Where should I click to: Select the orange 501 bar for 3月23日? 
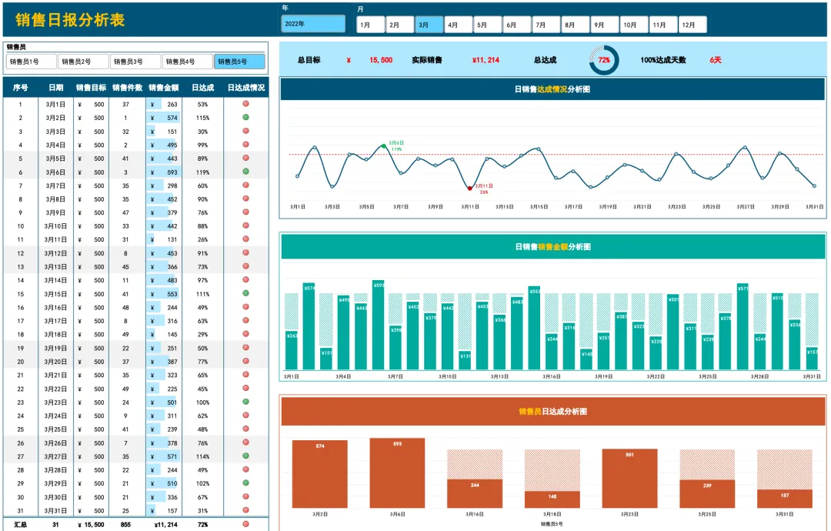629,479
